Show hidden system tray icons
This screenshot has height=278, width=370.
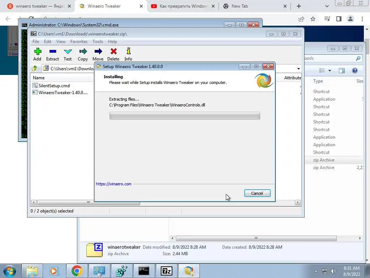click(316, 271)
